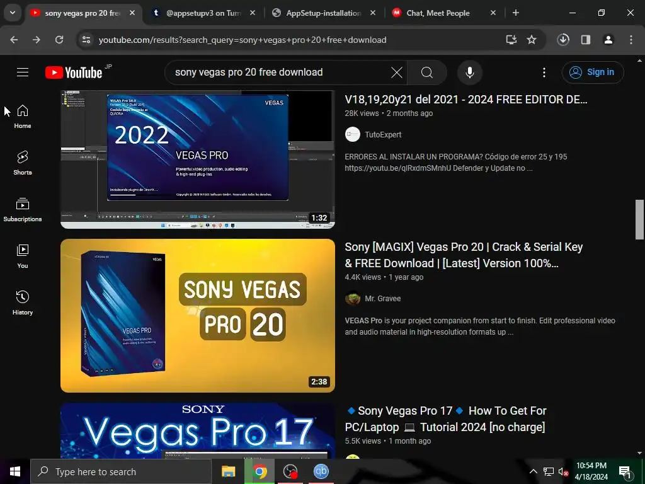This screenshot has height=484, width=645.
Task: Open Shorts in sidebar
Action: [23, 163]
